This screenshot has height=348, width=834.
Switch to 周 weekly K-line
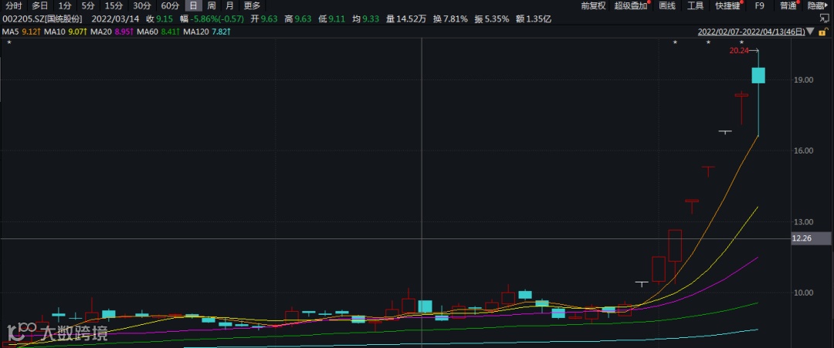(x=211, y=6)
